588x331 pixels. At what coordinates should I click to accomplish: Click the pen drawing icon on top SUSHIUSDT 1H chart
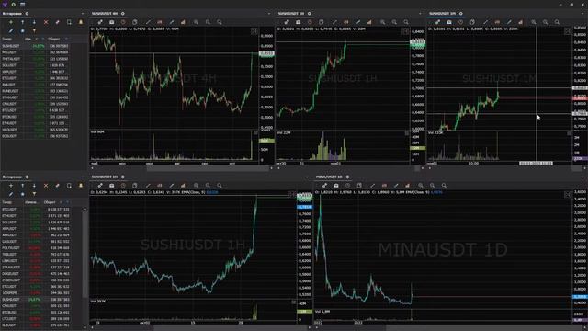point(357,22)
